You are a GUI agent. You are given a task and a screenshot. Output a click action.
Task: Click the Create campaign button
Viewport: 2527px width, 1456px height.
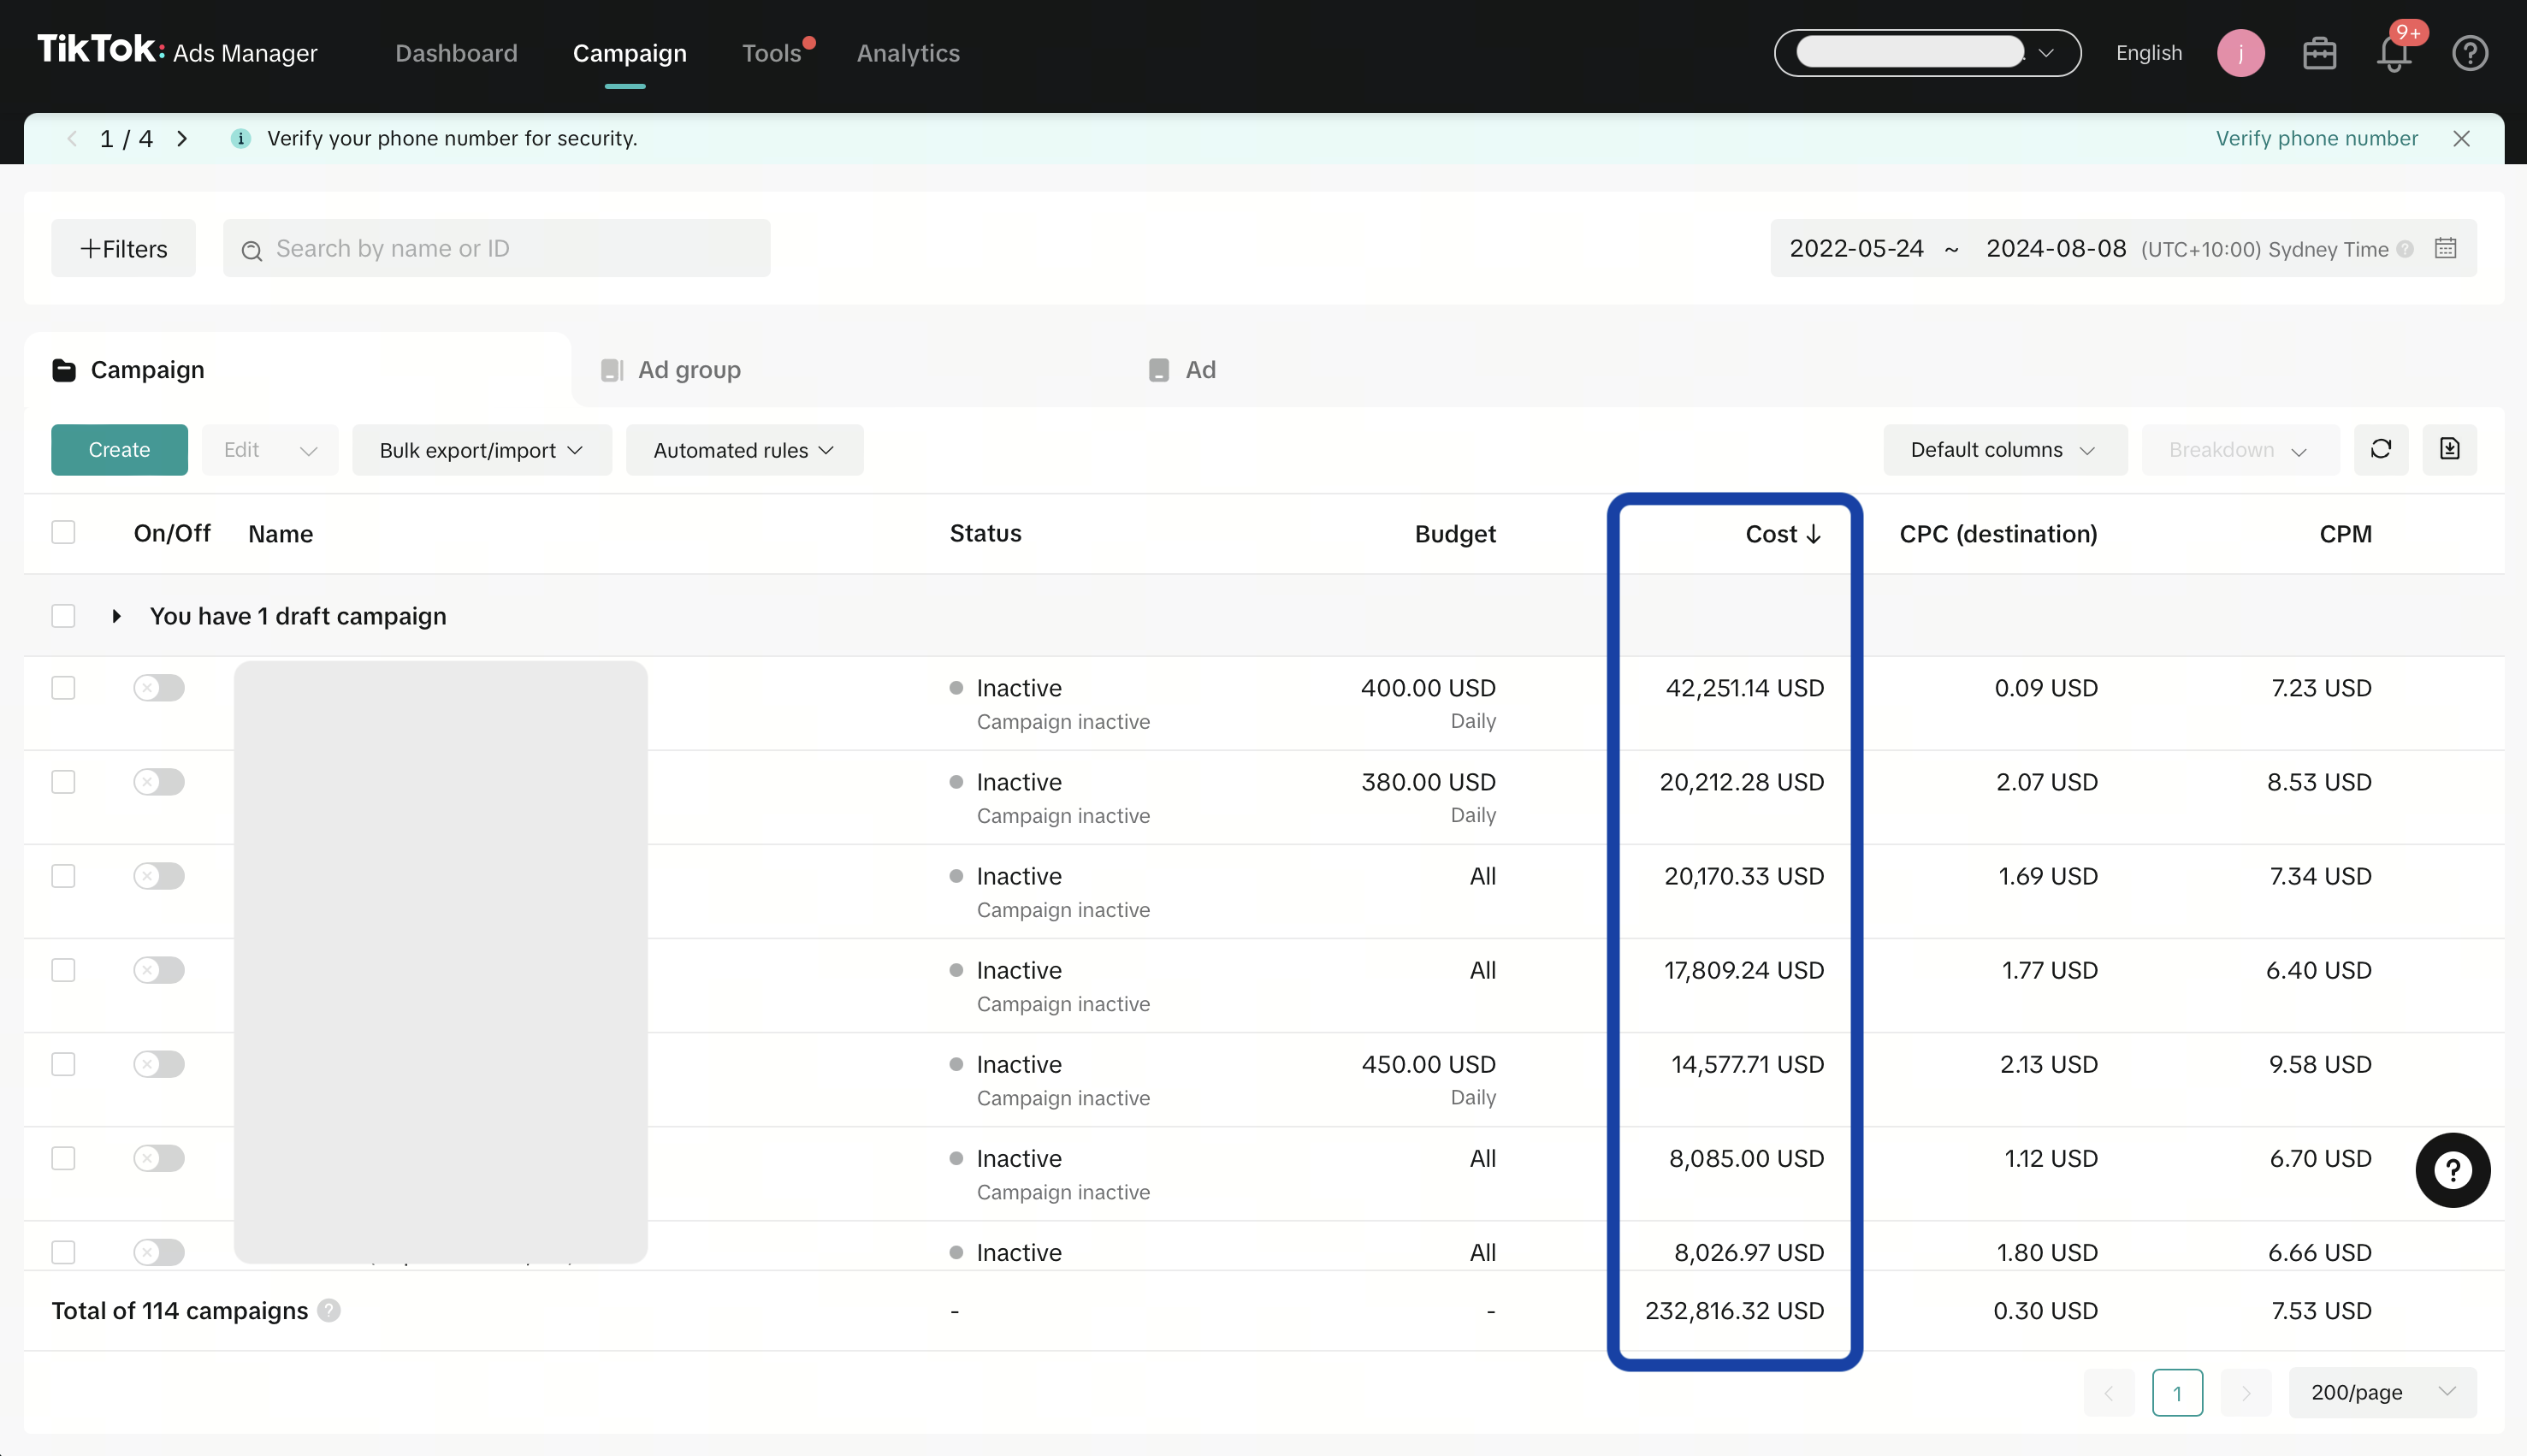click(x=119, y=450)
